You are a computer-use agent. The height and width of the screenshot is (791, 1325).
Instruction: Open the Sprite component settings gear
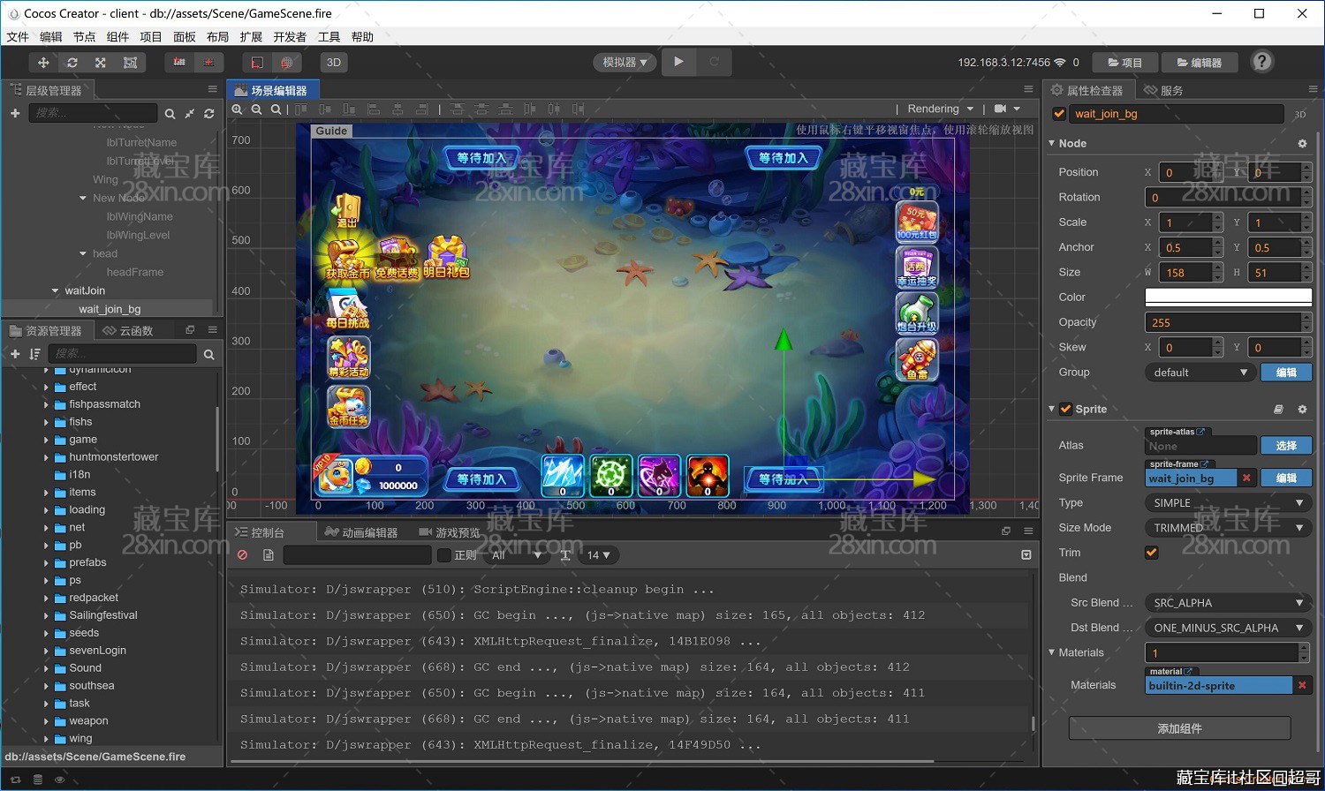coord(1302,410)
